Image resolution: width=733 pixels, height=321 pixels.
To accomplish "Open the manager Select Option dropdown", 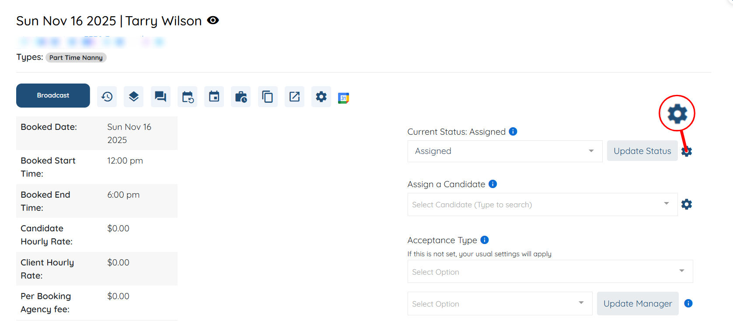I will (499, 304).
